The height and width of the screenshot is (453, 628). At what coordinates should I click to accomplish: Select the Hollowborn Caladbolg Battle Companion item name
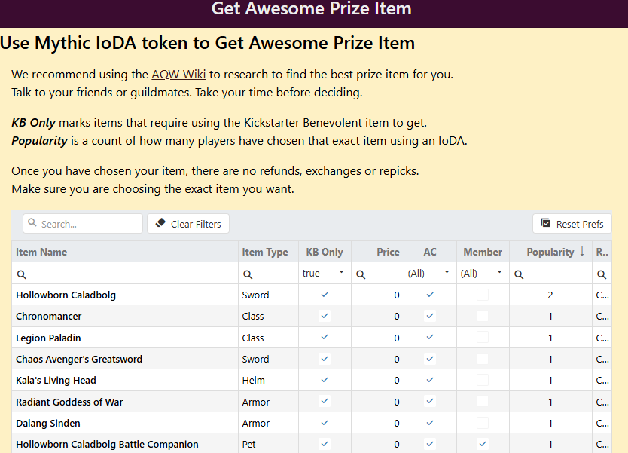point(107,444)
